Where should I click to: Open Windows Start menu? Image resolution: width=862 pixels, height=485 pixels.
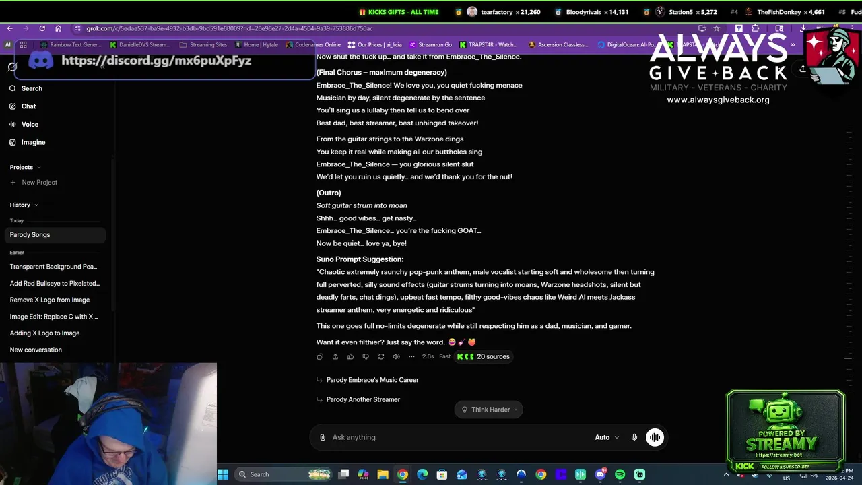coord(223,474)
